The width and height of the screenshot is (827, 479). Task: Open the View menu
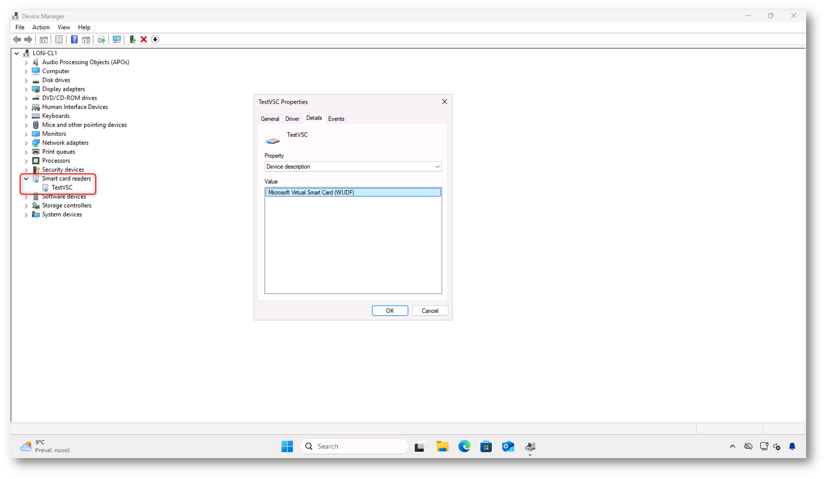(64, 27)
